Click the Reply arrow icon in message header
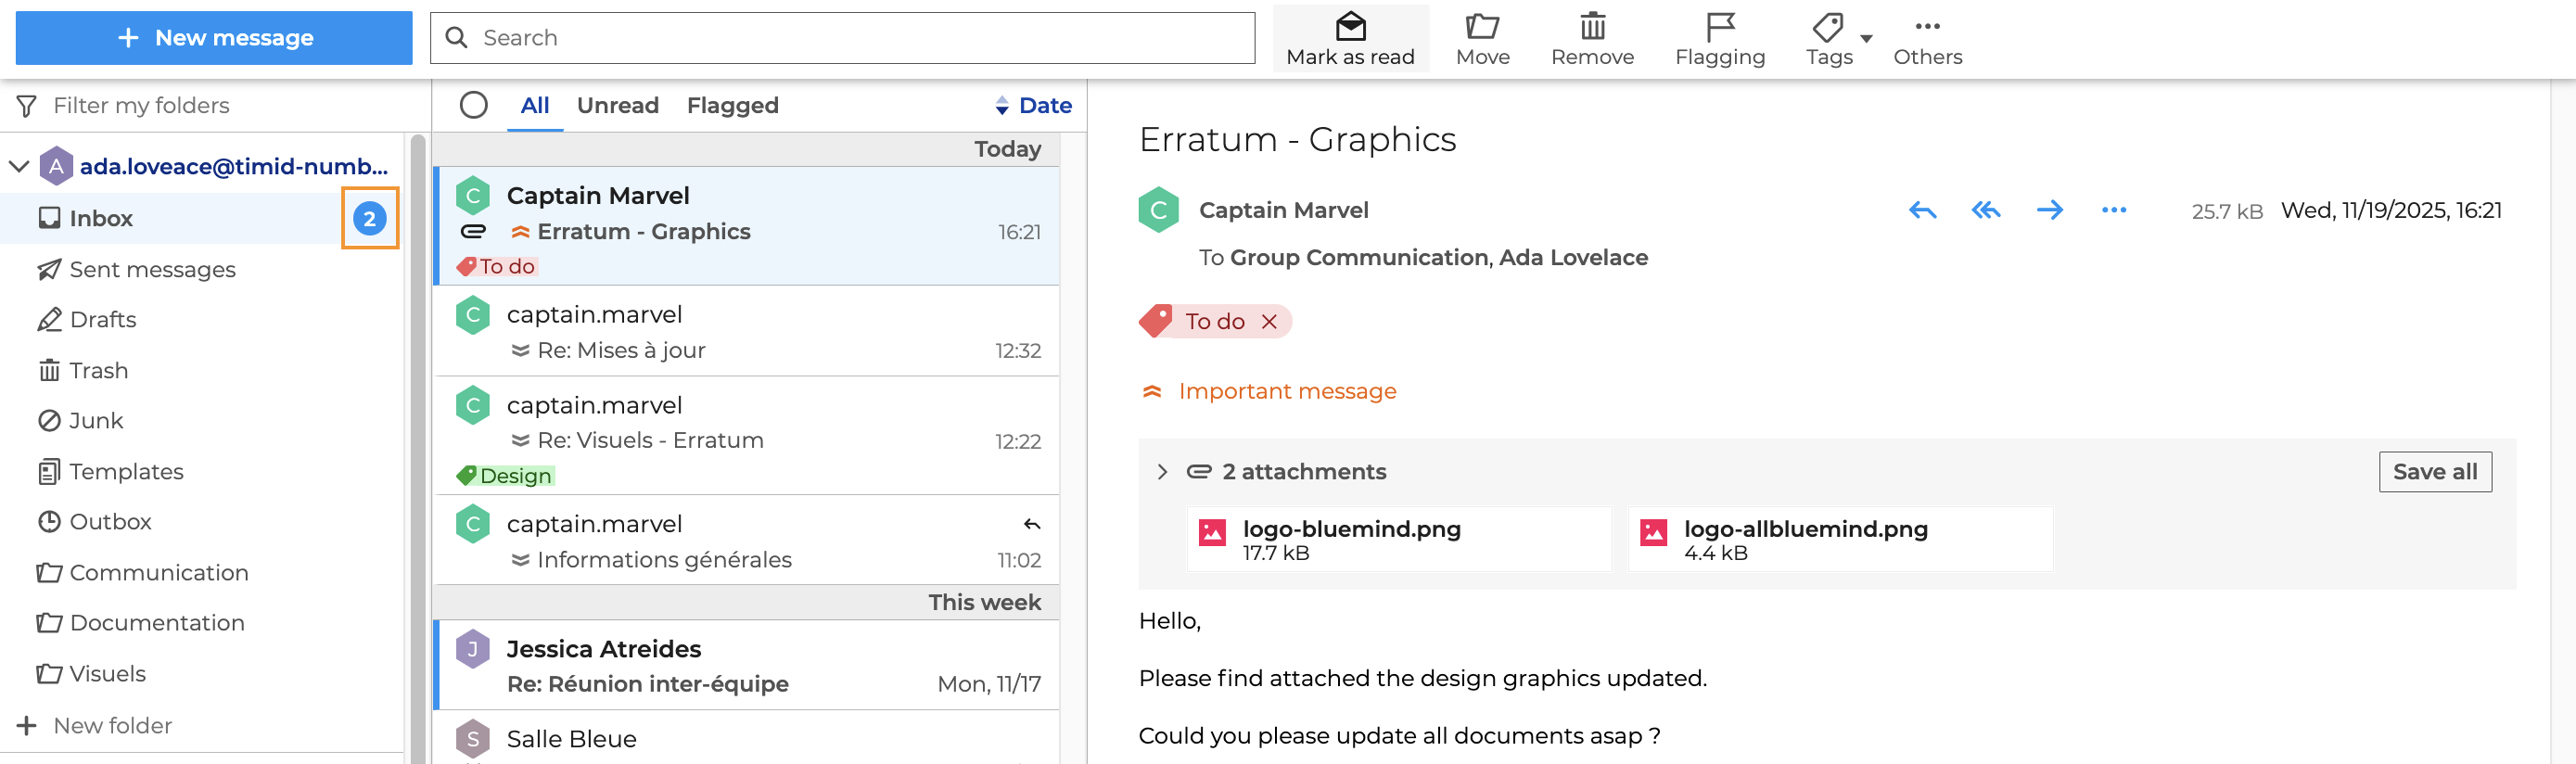Screen dimensions: 2576x764 coord(1922,210)
